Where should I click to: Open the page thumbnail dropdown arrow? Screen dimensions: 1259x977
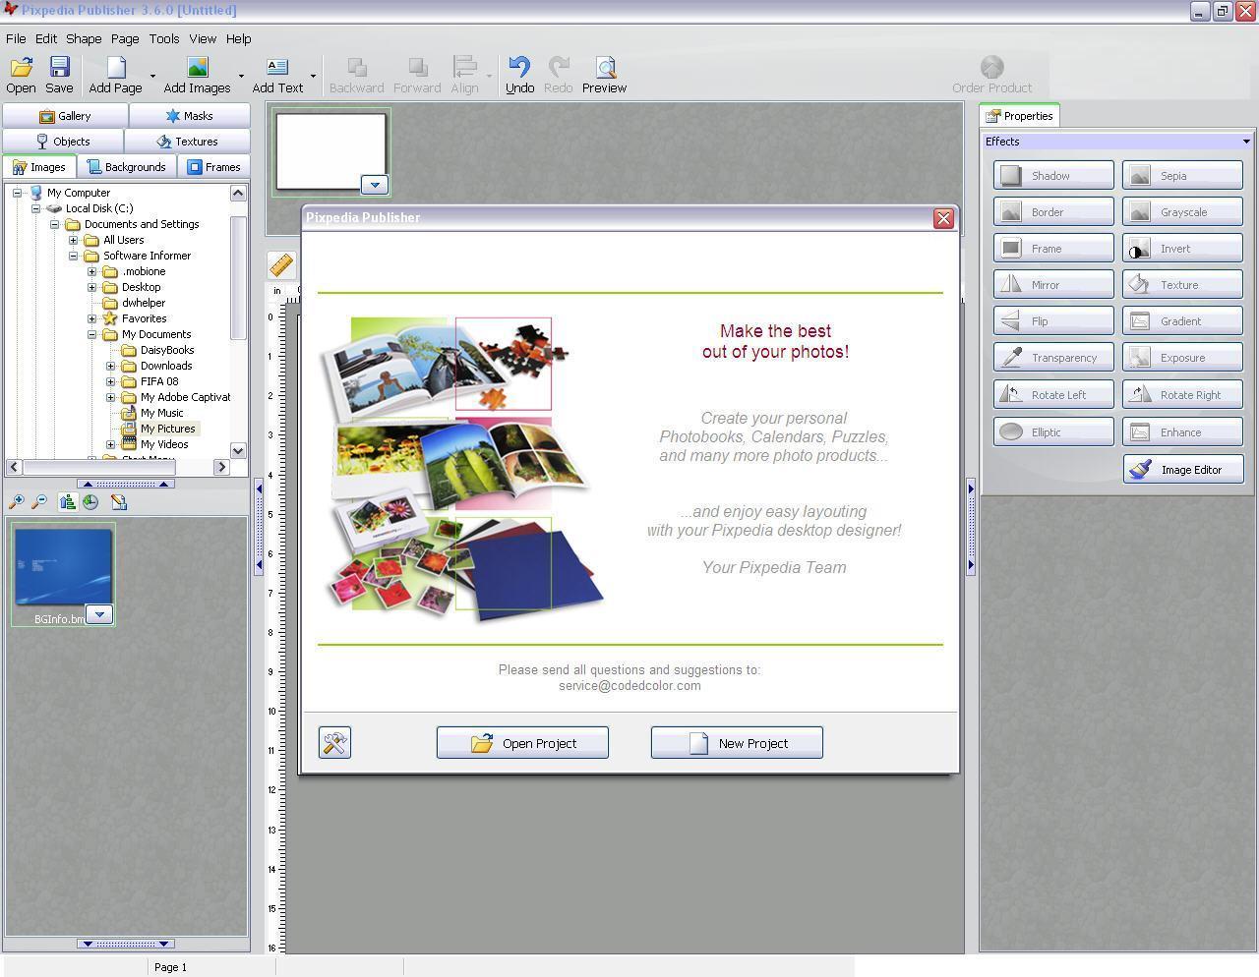[x=375, y=184]
